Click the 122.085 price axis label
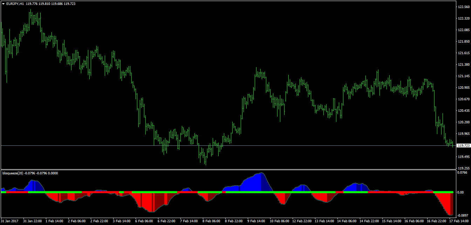Image resolution: width=471 pixels, height=225 pixels. [463, 30]
